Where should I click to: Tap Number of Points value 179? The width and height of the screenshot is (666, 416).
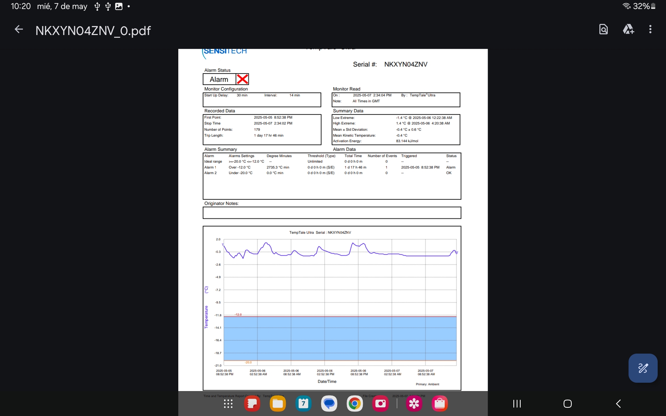coord(257,130)
